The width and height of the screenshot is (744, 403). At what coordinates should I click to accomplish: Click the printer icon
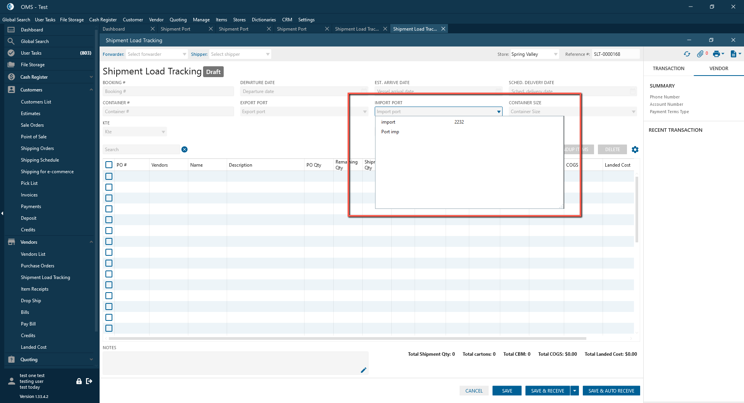coord(716,54)
